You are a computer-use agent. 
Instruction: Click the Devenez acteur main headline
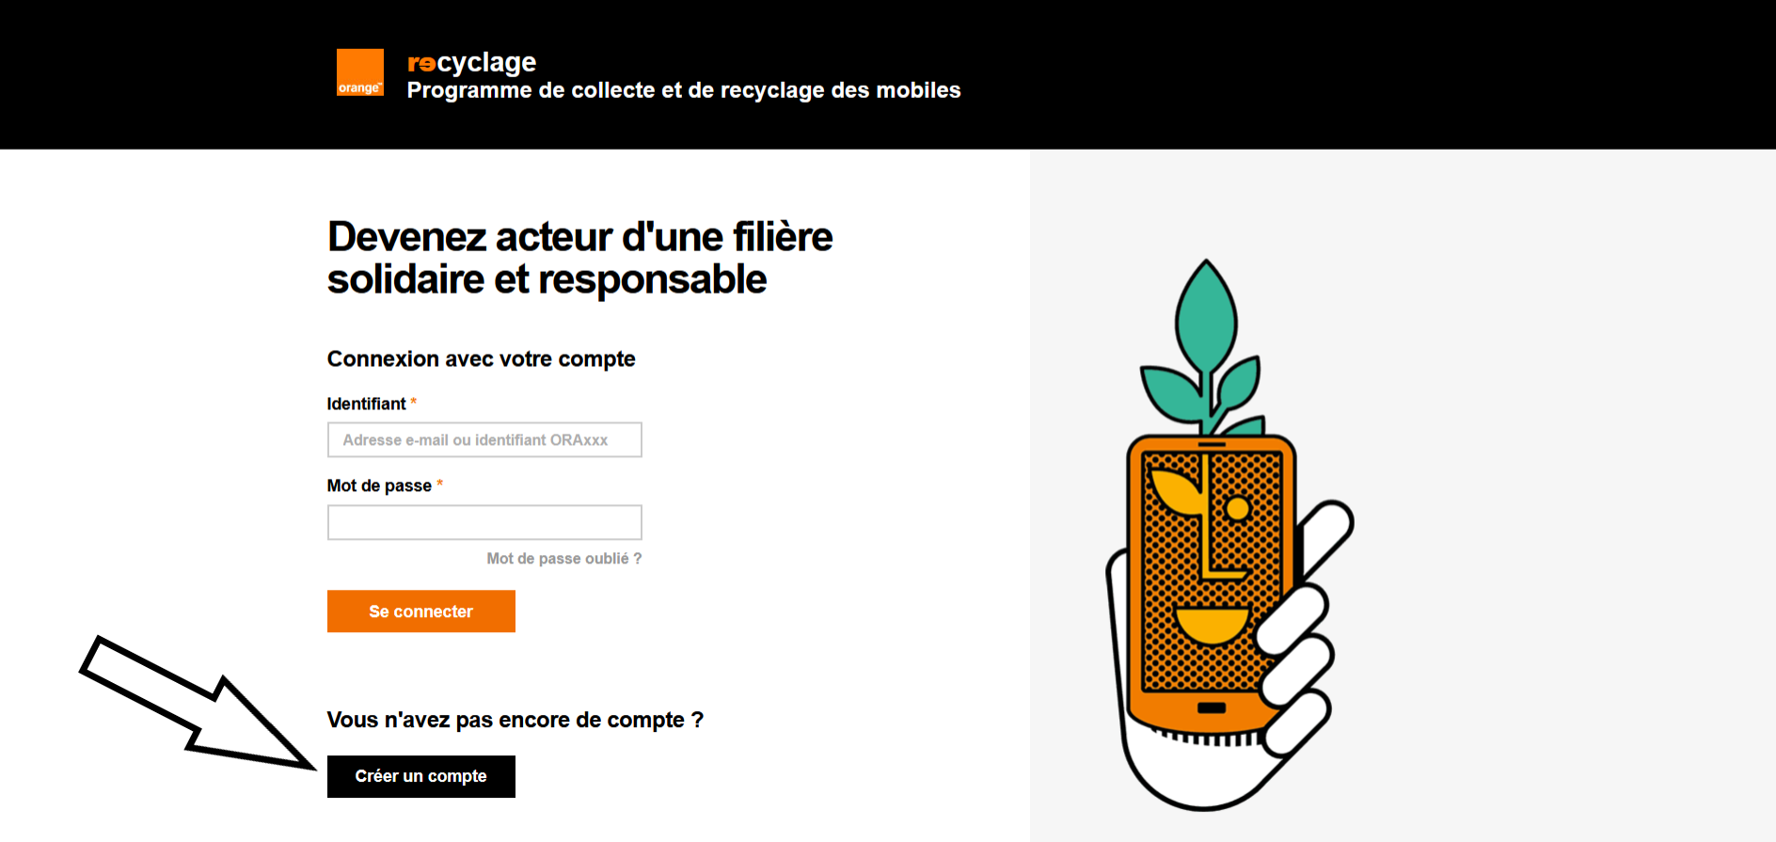coord(579,258)
